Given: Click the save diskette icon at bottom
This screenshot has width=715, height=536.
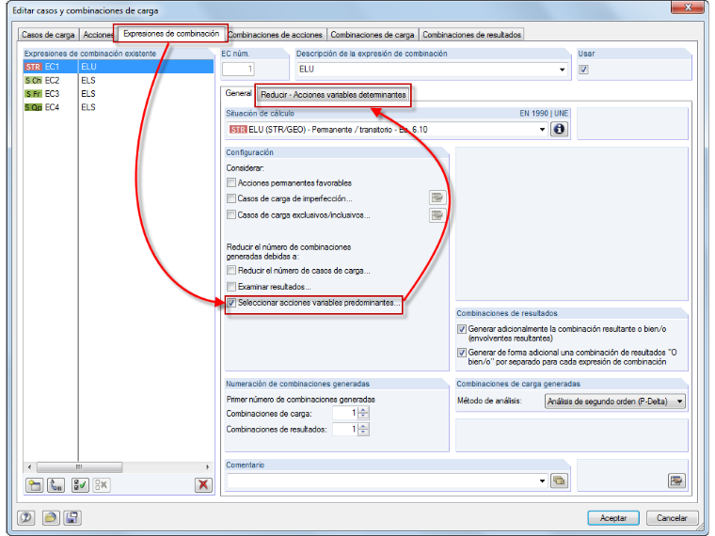Looking at the screenshot, I should [x=72, y=518].
